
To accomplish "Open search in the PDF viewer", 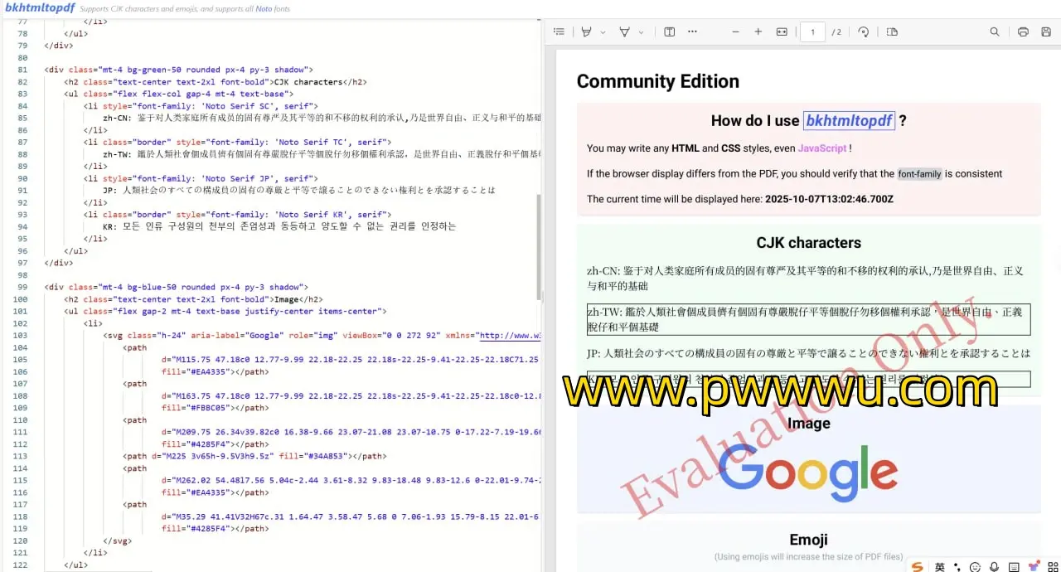I will (x=994, y=32).
